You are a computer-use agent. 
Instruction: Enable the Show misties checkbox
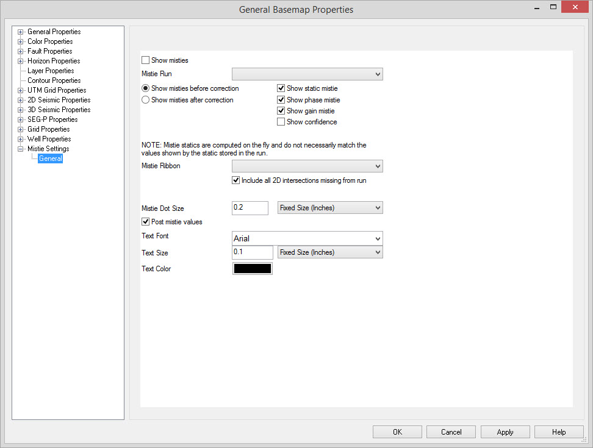(x=146, y=60)
